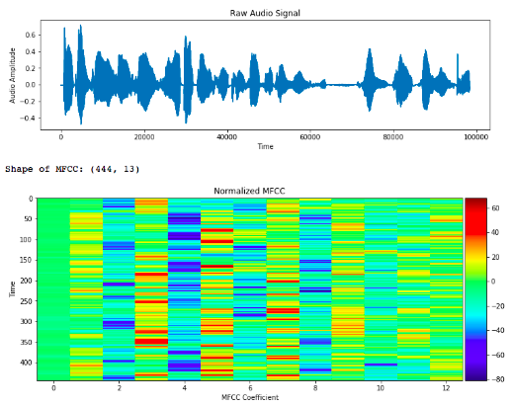This screenshot has height=406, width=512.
Task: Click the purple bottom region of the colorbar
Action: pos(475,363)
